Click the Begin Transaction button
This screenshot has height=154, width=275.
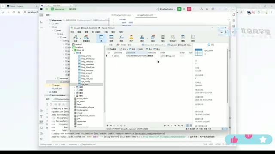tap(112, 49)
